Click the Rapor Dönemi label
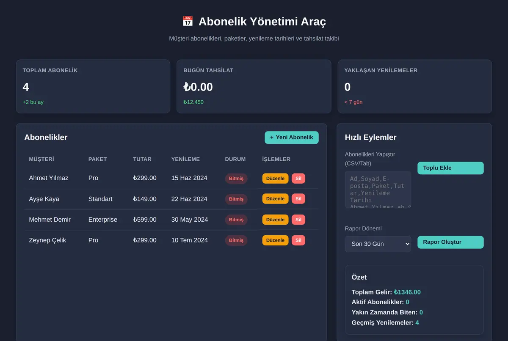 363,228
